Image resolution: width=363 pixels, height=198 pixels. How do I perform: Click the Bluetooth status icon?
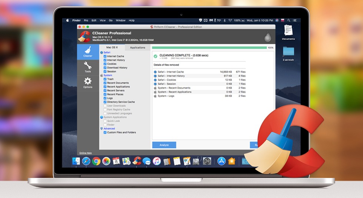tap(224, 20)
